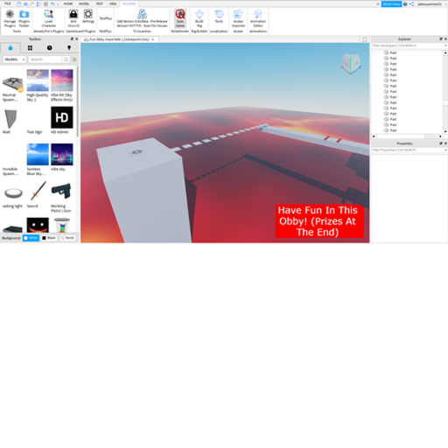Click the Toolbox search magnifier icon

point(66,59)
